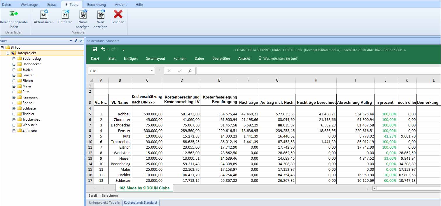Select the 102_Made by SIDOUN Globe sheet tab

pyautogui.click(x=144, y=188)
